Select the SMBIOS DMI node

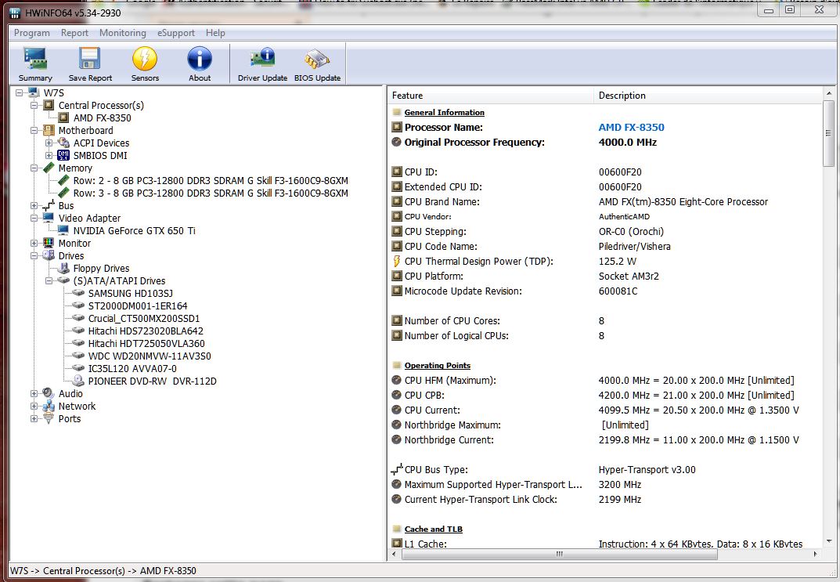point(100,155)
